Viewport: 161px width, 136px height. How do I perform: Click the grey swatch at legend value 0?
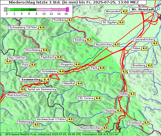[5, 9]
